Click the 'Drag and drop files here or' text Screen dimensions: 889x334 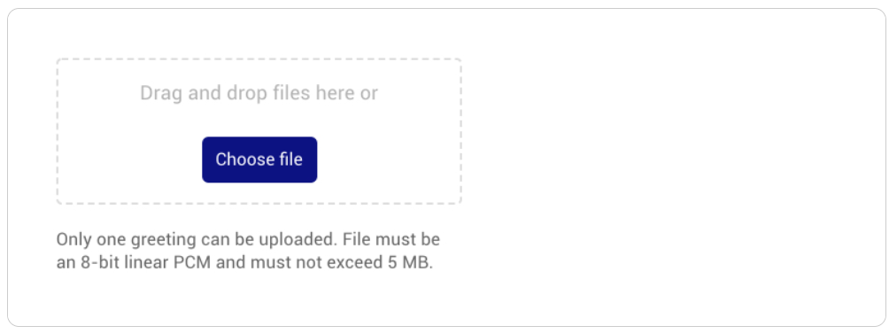pos(259,93)
